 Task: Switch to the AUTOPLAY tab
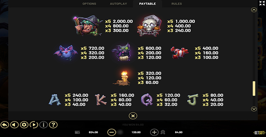coord(118,4)
